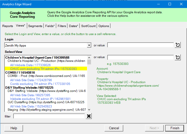Open the Filters tab

[62, 26]
